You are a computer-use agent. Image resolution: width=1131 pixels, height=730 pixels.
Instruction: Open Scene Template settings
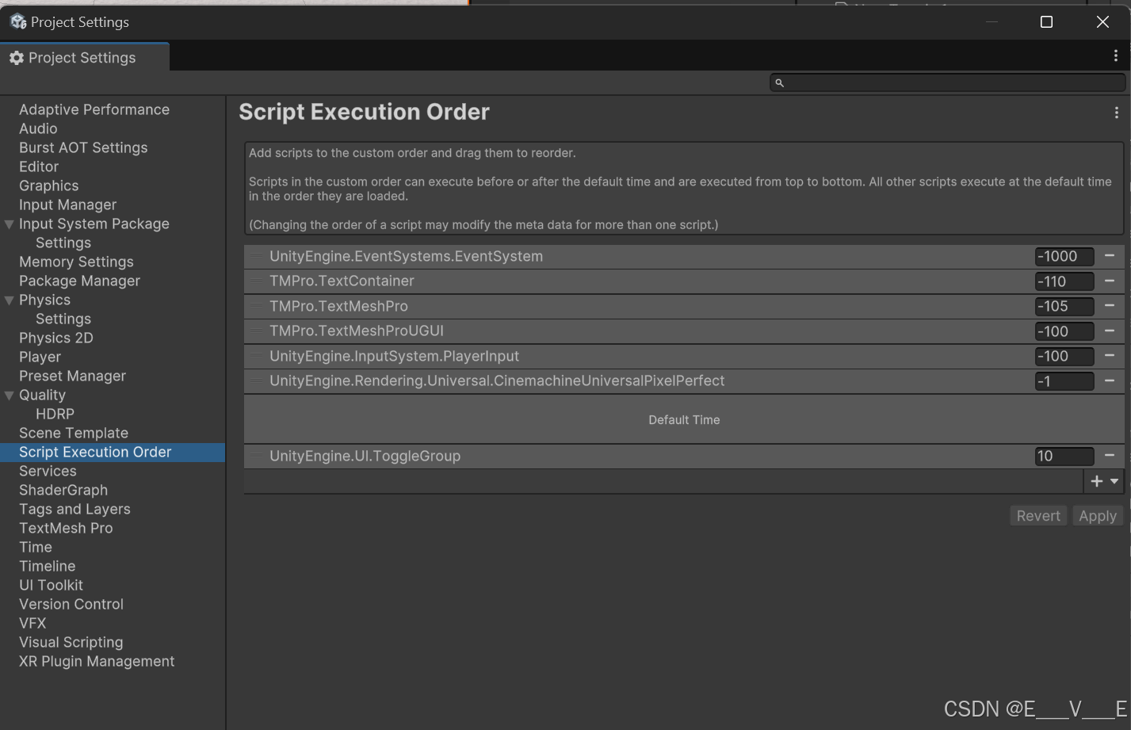pyautogui.click(x=74, y=433)
